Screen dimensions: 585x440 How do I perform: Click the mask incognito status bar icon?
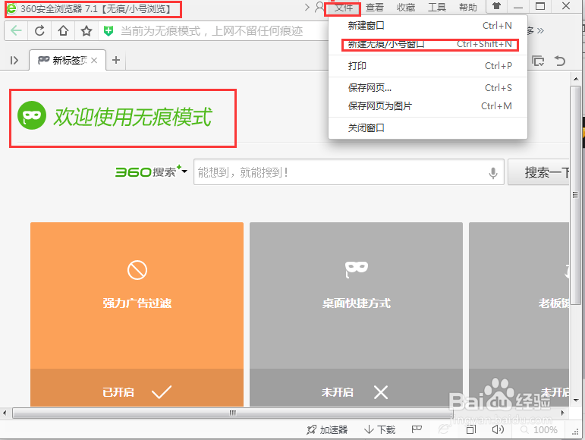tap(417, 429)
